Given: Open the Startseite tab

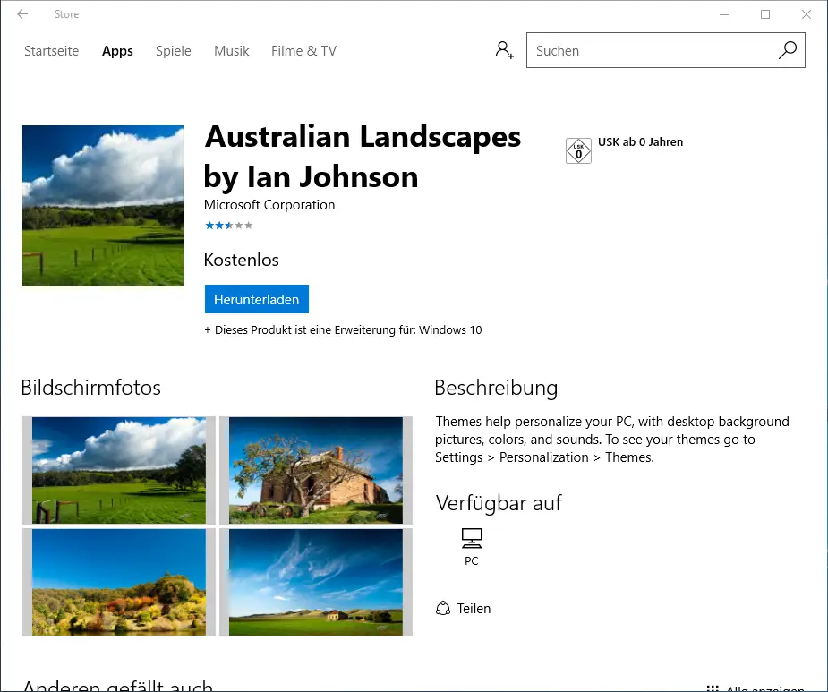Looking at the screenshot, I should click(x=51, y=51).
